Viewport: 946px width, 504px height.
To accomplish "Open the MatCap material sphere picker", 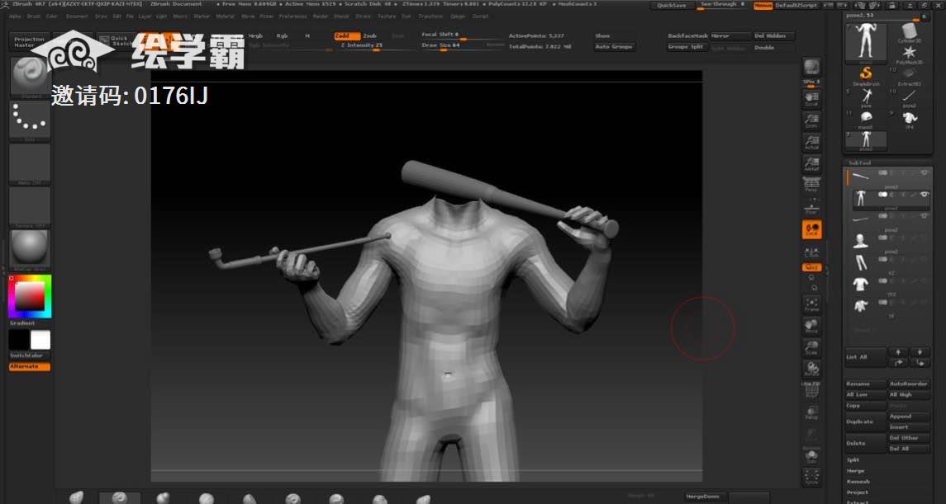I will (30, 250).
